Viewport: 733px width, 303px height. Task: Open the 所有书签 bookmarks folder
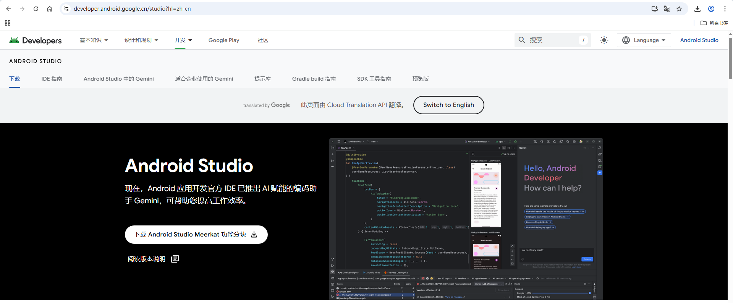pos(714,23)
